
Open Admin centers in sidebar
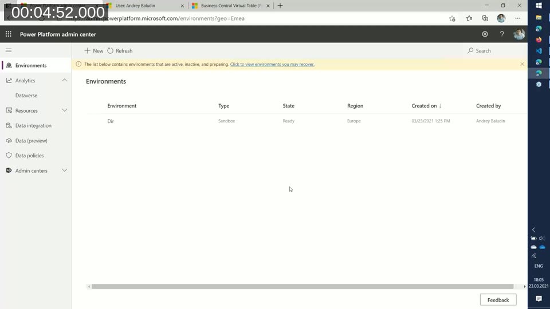pos(31,171)
